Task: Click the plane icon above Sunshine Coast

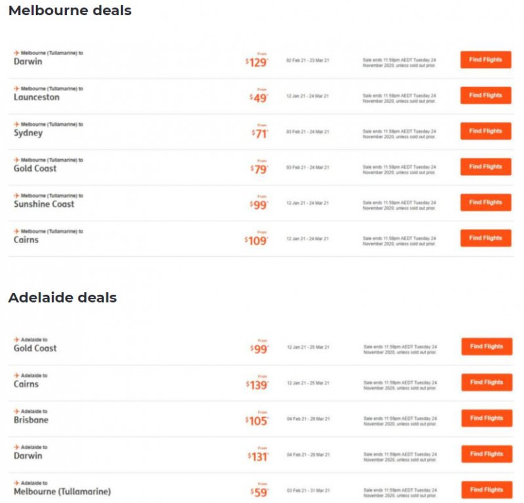Action: pos(16,196)
